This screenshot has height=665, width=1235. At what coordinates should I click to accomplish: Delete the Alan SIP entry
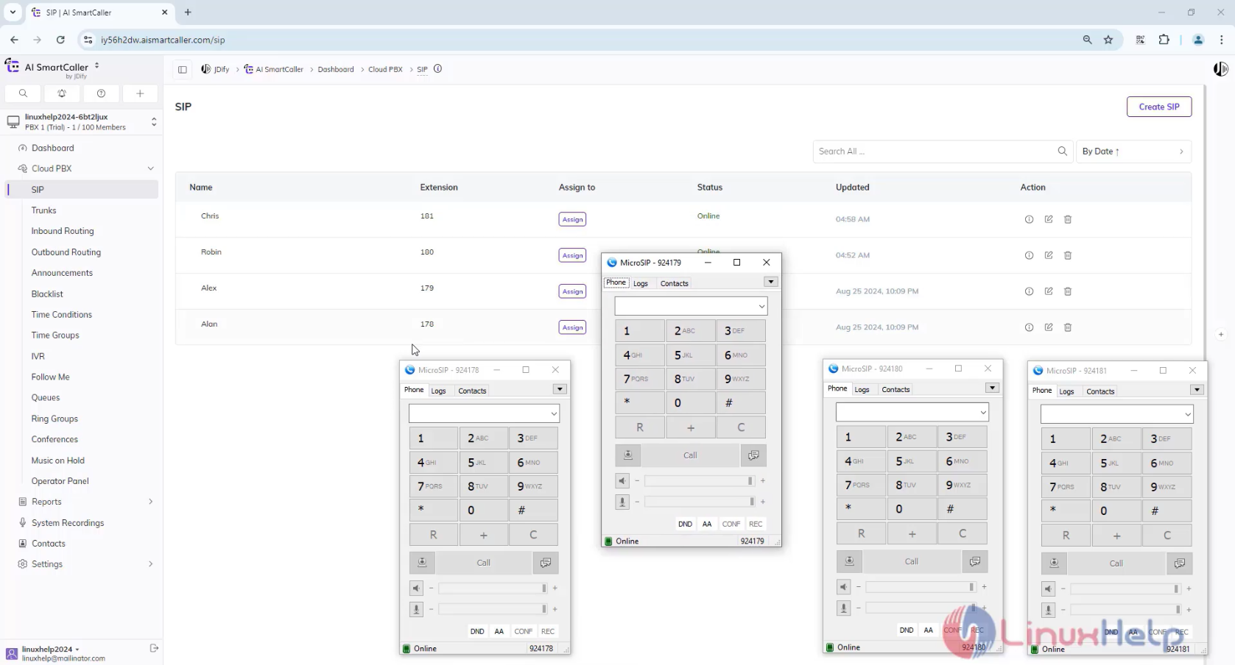tap(1068, 327)
